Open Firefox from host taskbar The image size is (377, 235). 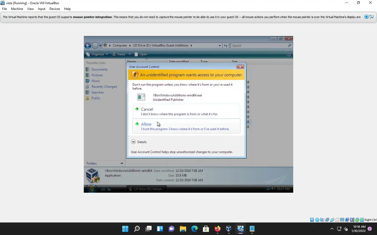(x=218, y=229)
